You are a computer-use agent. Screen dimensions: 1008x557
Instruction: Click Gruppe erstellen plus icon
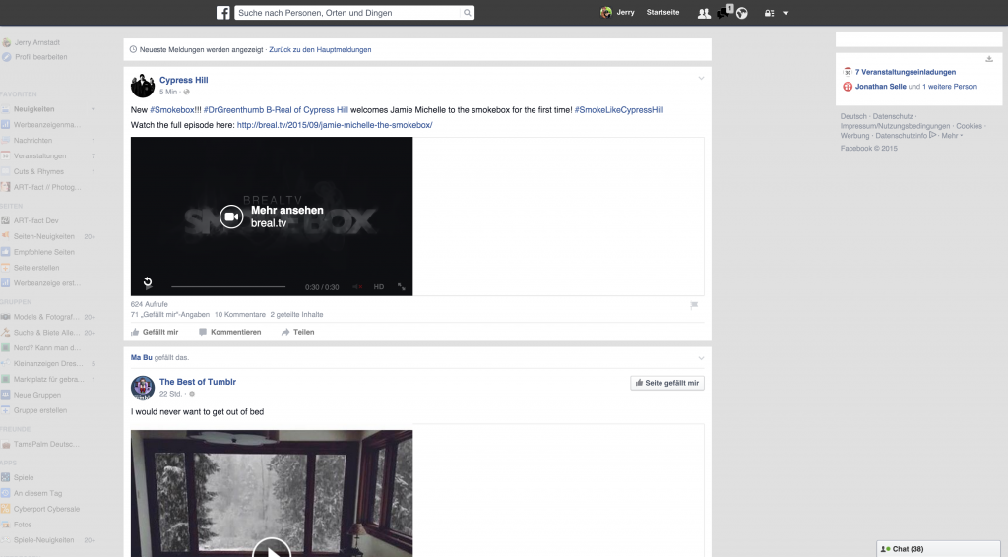[x=5, y=410]
